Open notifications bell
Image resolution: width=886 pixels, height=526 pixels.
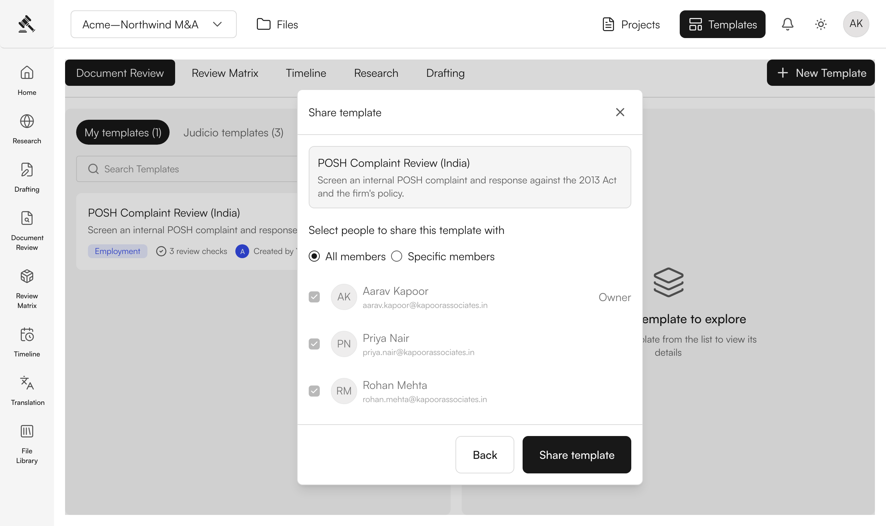click(x=787, y=24)
